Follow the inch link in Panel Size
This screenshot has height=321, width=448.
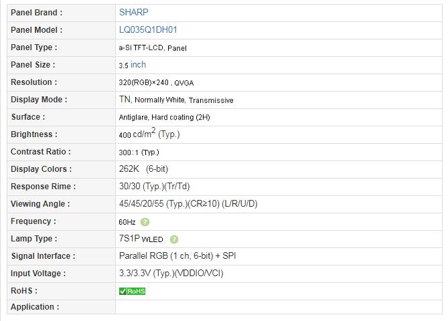139,65
